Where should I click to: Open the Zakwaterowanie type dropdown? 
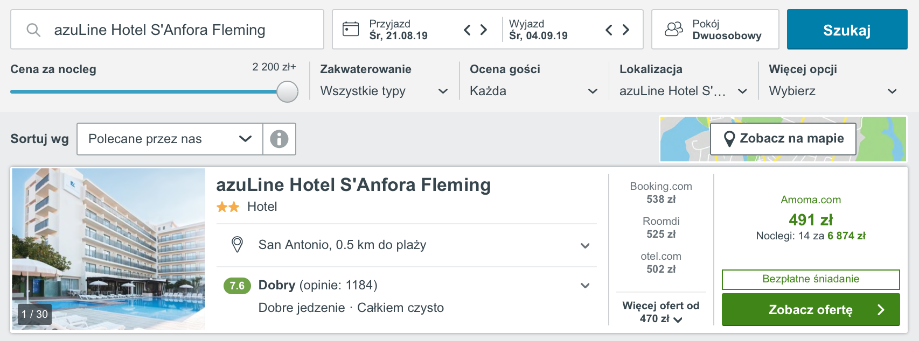pyautogui.click(x=384, y=91)
